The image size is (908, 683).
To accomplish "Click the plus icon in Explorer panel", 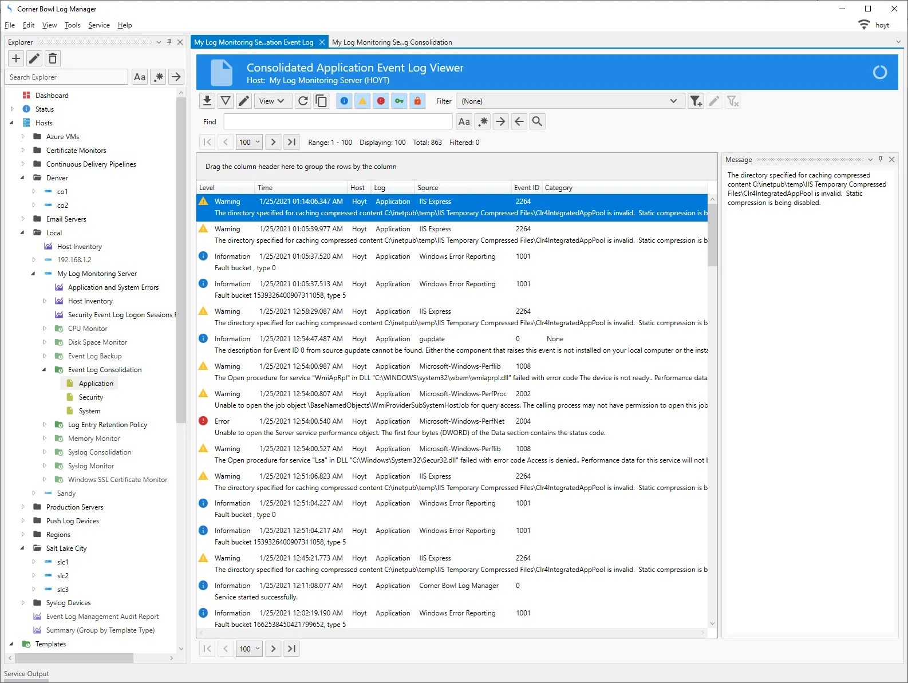I will point(16,58).
